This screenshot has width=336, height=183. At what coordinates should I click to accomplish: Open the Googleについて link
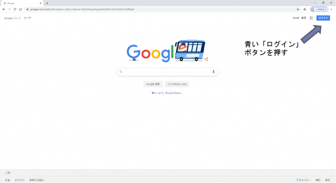[12, 18]
